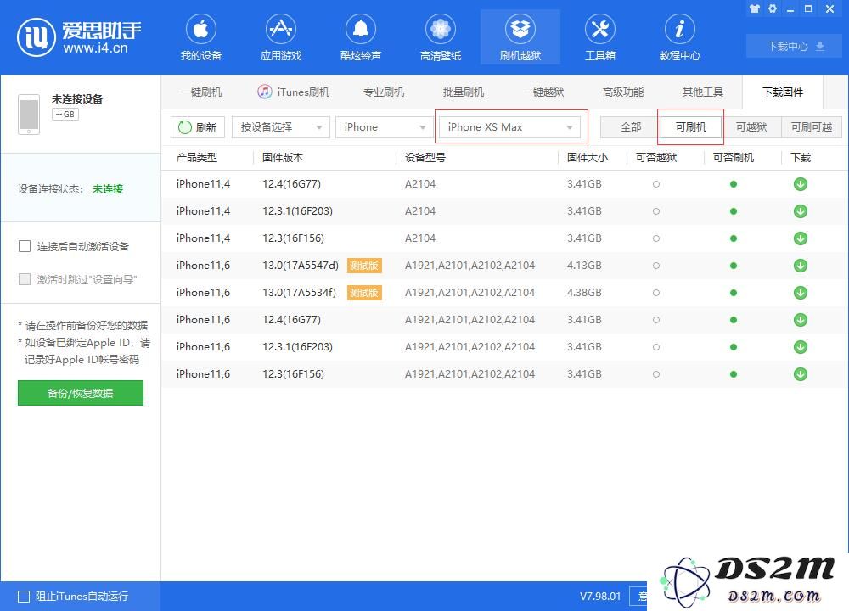Download firmware iPhone11,4 12.3.1(16F203)
Screen dimensions: 849x611
pyautogui.click(x=801, y=211)
